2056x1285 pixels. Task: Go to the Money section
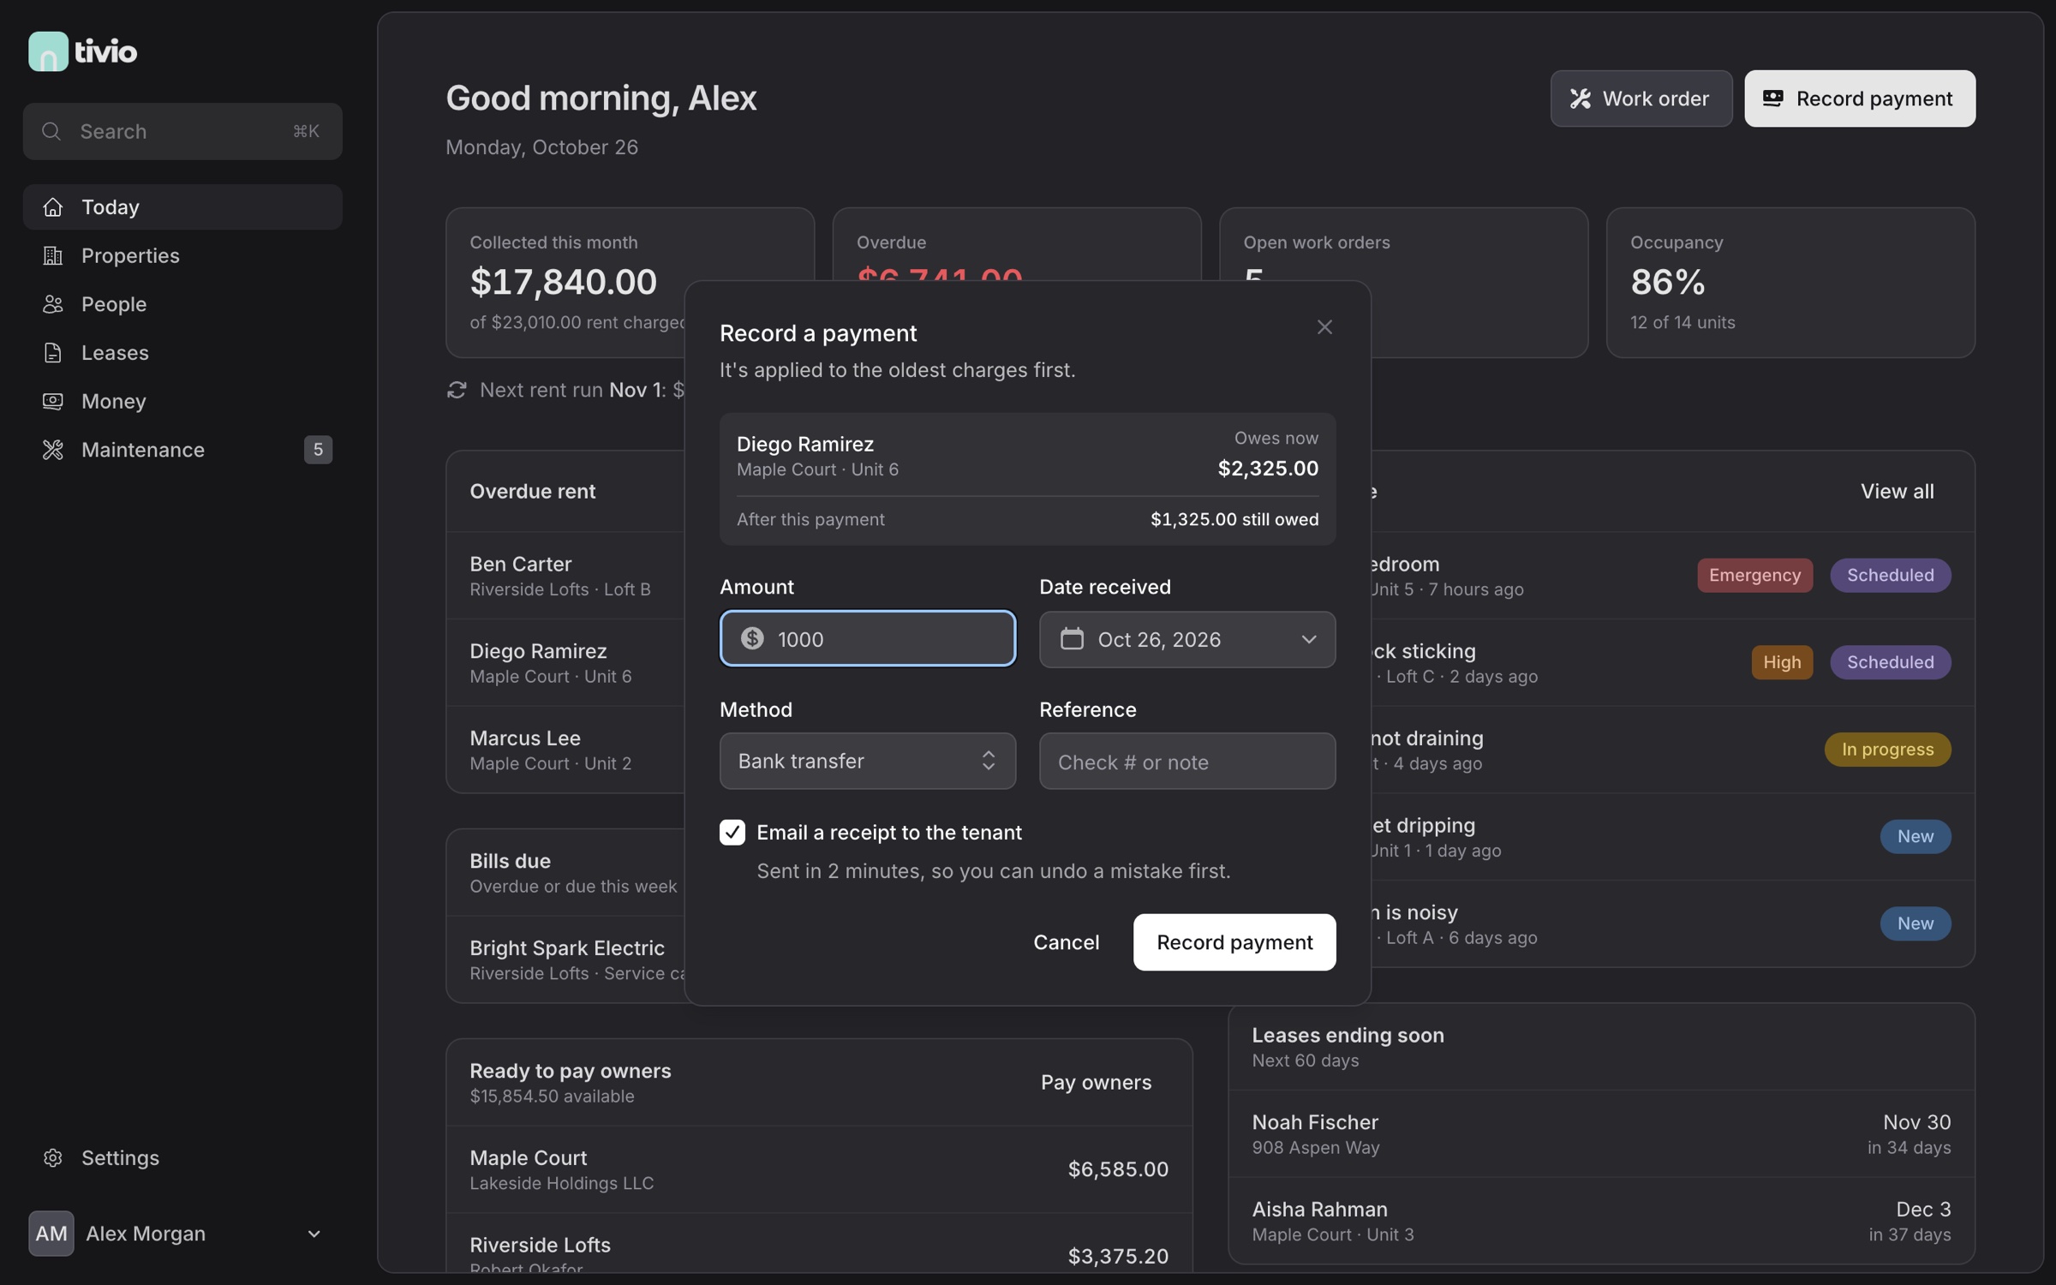182,401
